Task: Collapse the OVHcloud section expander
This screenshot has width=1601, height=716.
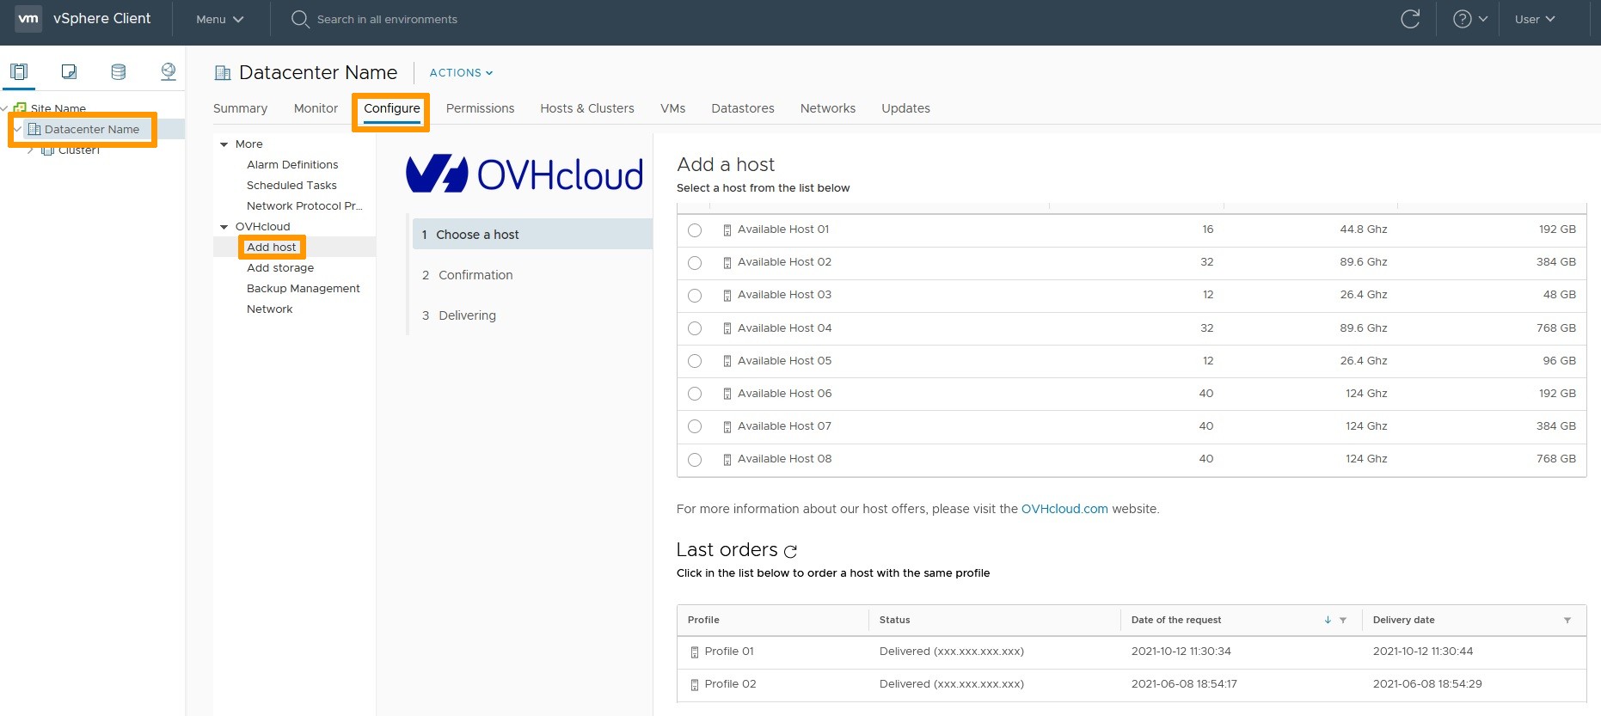Action: tap(224, 227)
